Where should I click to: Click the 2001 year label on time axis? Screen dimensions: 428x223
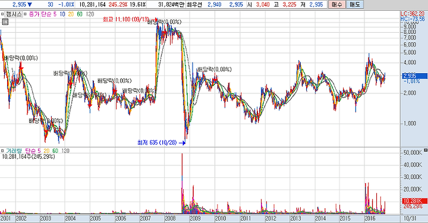pyautogui.click(x=5, y=218)
